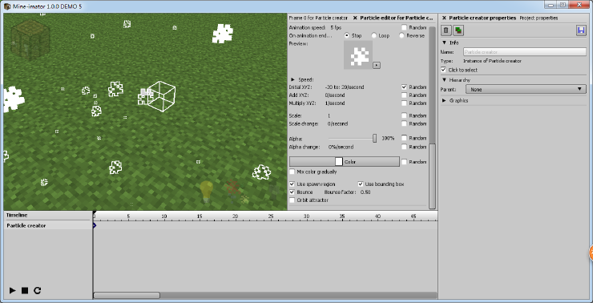Click the Alpha slider handle
Screen dimensions: 593x303
pyautogui.click(x=374, y=139)
